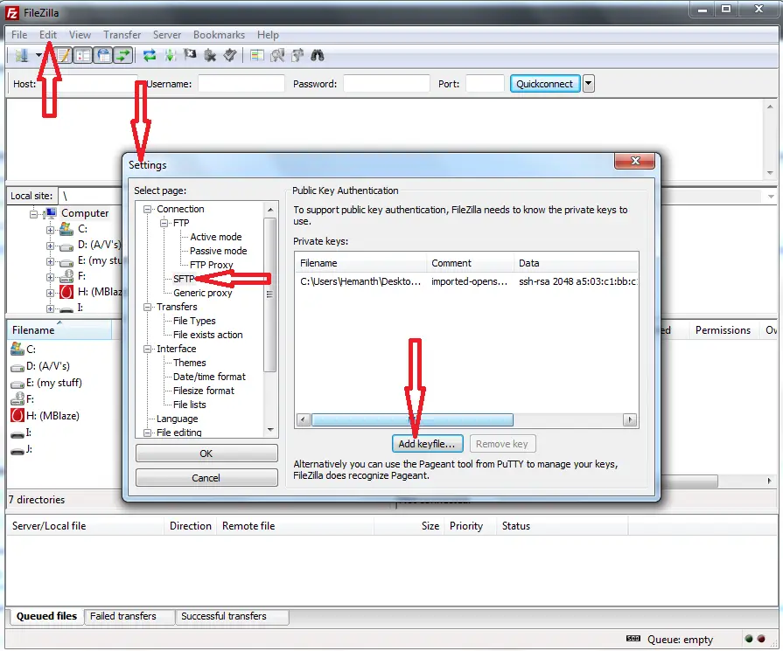Click the queue size icon in status bar
783x651 pixels.
(633, 639)
